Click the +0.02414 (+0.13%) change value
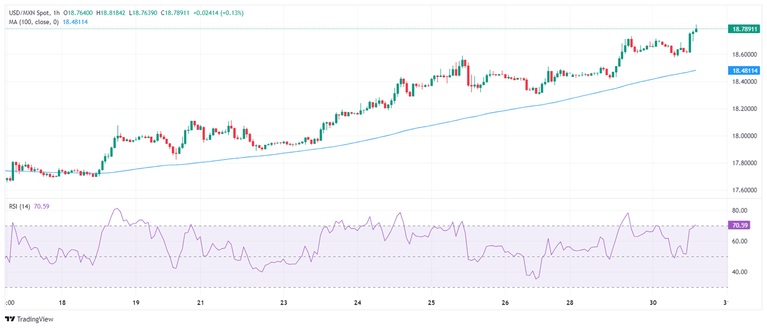Viewport: 767px width, 328px height. (x=218, y=13)
